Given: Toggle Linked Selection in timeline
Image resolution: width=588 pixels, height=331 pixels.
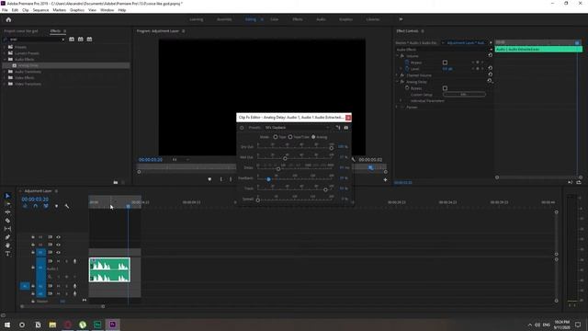Looking at the screenshot, I should tap(46, 206).
